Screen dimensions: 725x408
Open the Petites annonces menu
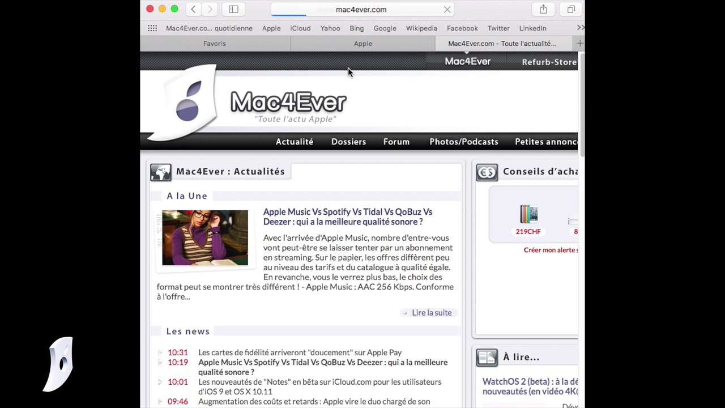coord(546,142)
